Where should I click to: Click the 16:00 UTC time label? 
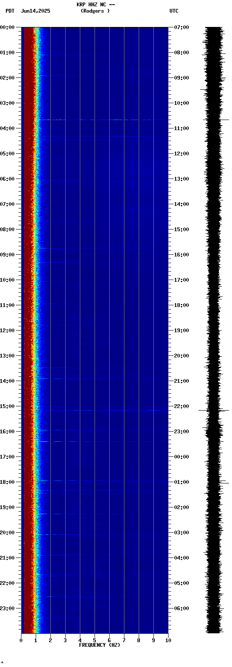[x=182, y=255]
